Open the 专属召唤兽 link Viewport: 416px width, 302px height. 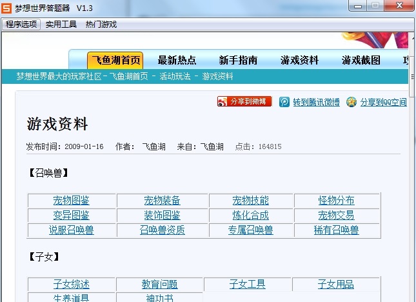click(x=251, y=230)
